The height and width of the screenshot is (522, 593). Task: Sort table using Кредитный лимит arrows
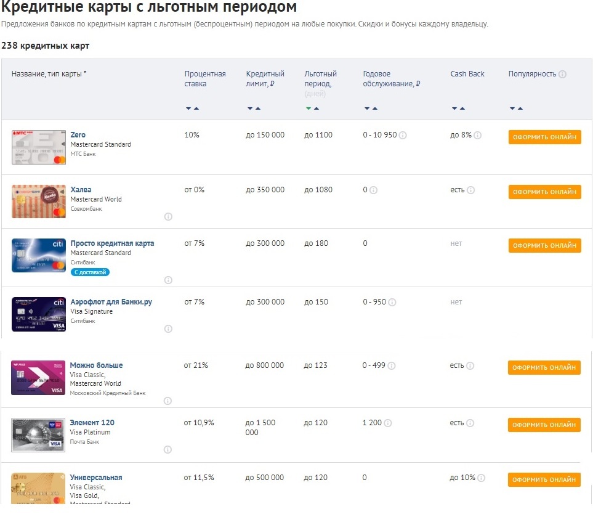pos(254,108)
